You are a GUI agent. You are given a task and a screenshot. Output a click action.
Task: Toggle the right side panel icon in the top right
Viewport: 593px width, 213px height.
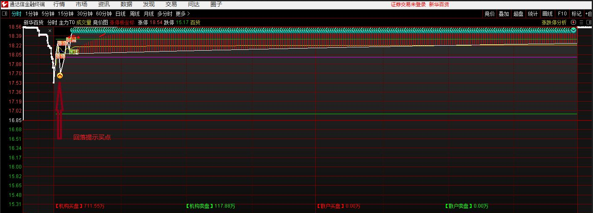588,22
